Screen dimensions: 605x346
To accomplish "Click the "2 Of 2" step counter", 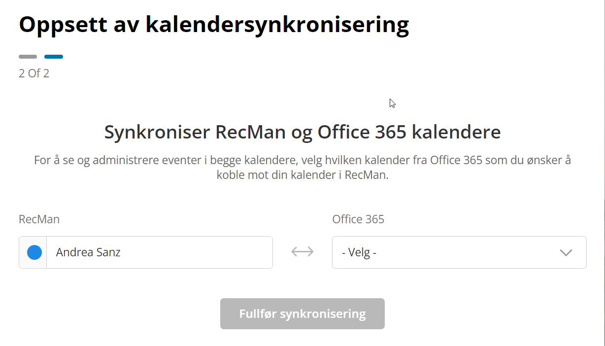I will pos(34,73).
